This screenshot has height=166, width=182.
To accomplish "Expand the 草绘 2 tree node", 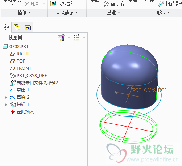I will [x=6, y=97].
